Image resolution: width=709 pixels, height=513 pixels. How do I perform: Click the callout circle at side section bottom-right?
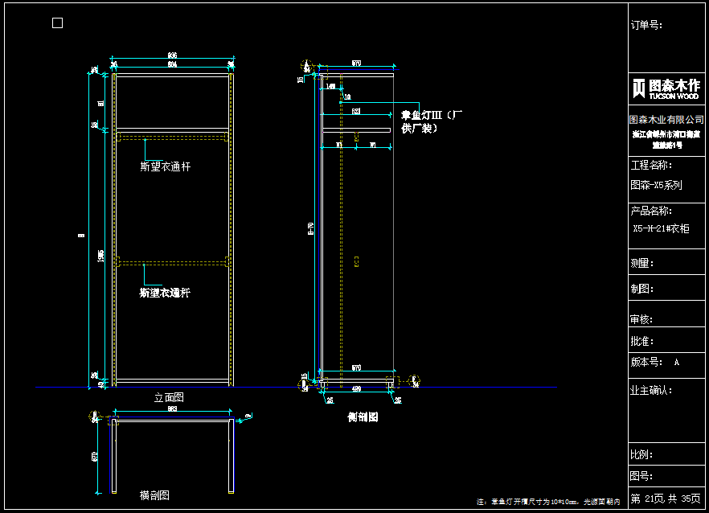(x=415, y=380)
